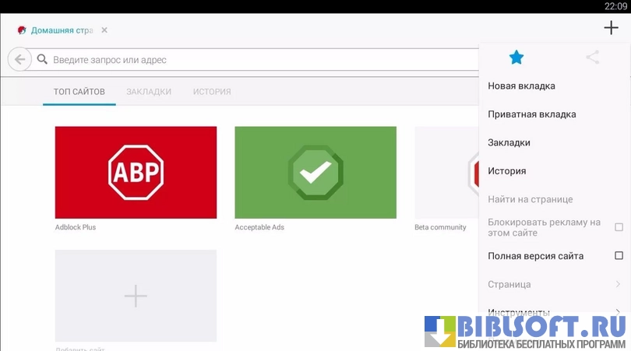
Task: Open Приватная вкладка from menu
Action: [532, 114]
